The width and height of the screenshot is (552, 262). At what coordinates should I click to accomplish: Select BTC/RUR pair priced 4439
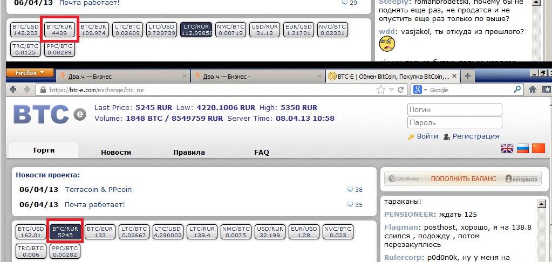(x=59, y=30)
